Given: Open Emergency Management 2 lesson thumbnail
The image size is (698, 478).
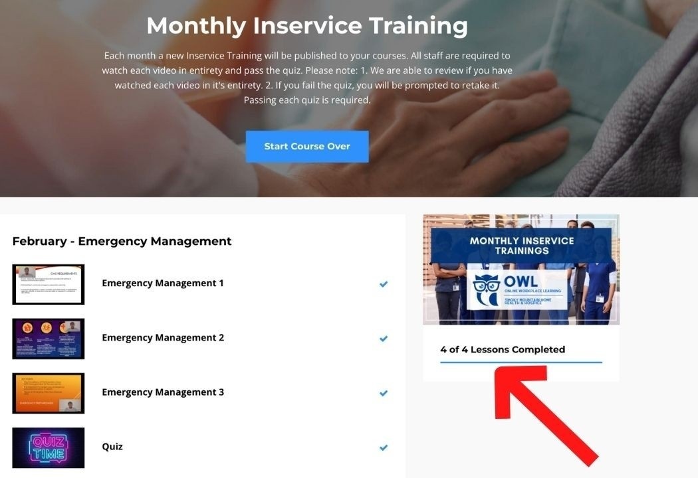Looking at the screenshot, I should [x=48, y=339].
